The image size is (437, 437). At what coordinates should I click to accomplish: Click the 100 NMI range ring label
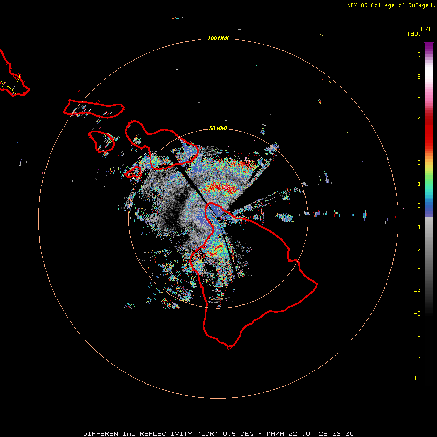pyautogui.click(x=218, y=38)
